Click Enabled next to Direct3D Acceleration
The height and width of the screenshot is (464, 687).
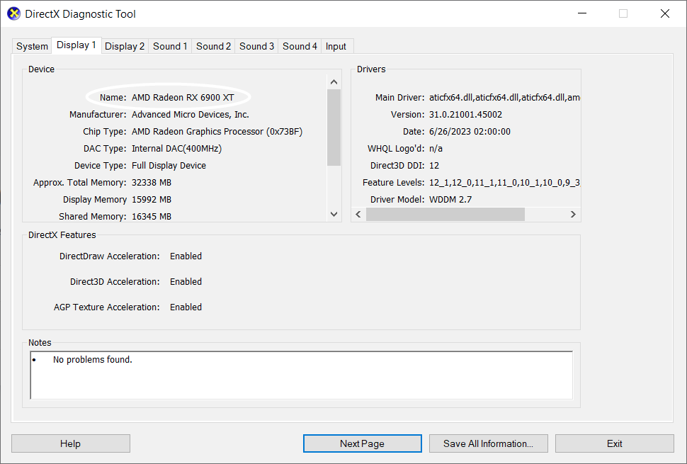[x=186, y=281]
